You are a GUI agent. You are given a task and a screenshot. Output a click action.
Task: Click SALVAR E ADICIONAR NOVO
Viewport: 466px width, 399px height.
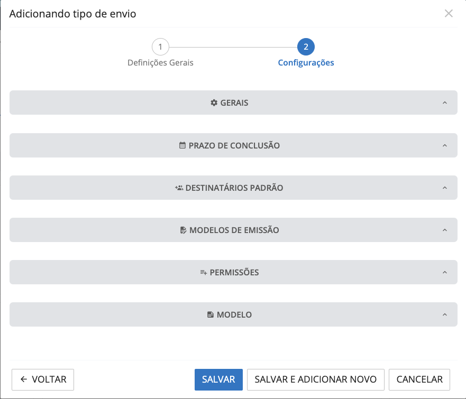[x=315, y=379]
